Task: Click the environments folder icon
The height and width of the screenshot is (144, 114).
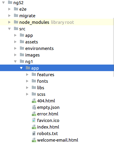Action: point(22,48)
